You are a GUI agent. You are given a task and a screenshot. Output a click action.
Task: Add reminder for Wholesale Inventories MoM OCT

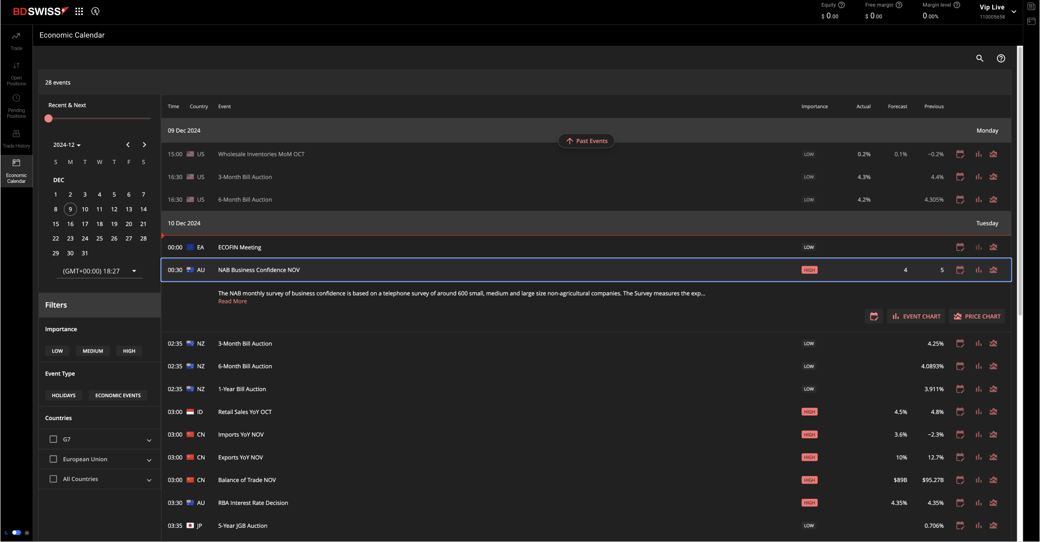(x=960, y=154)
